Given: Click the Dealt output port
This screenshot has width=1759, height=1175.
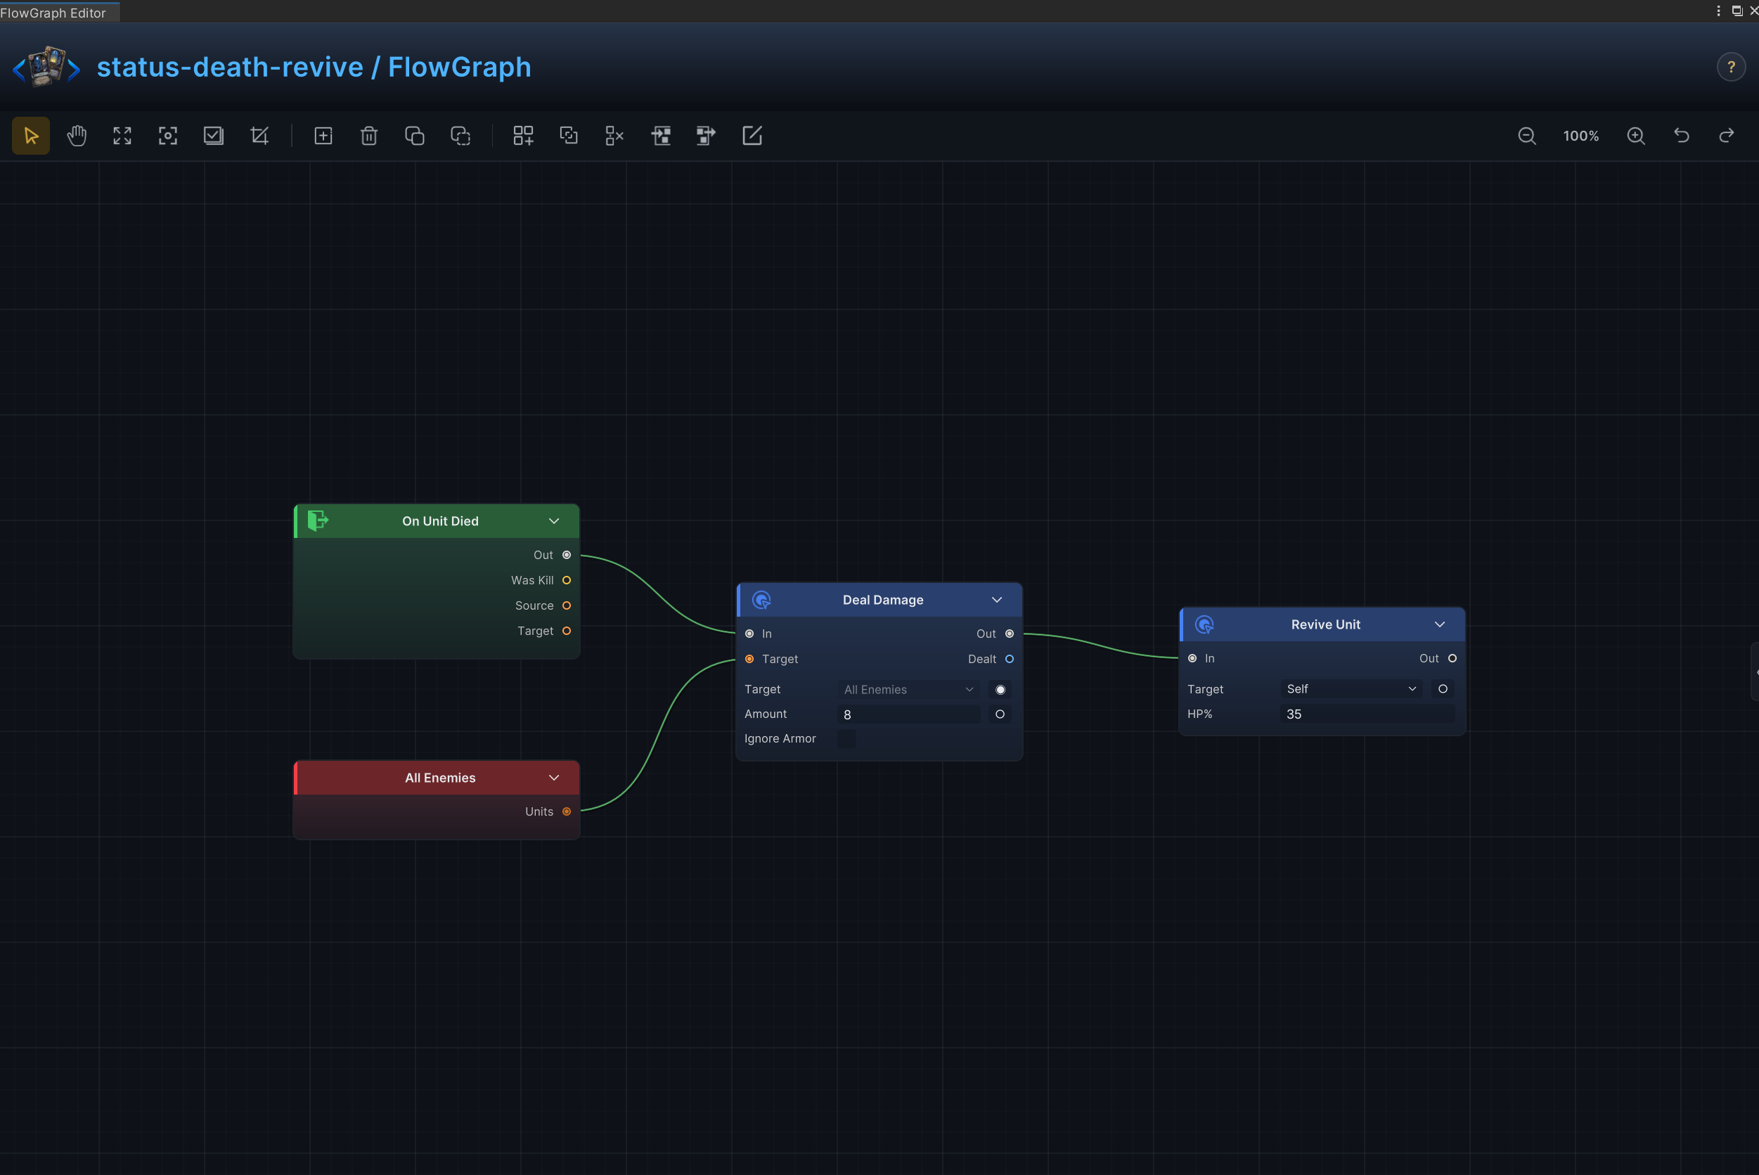Looking at the screenshot, I should point(1009,659).
